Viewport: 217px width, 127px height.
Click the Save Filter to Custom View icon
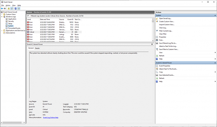pos(157,49)
